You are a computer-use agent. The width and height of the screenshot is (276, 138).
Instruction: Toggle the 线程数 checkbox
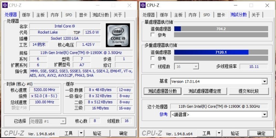point(153,66)
